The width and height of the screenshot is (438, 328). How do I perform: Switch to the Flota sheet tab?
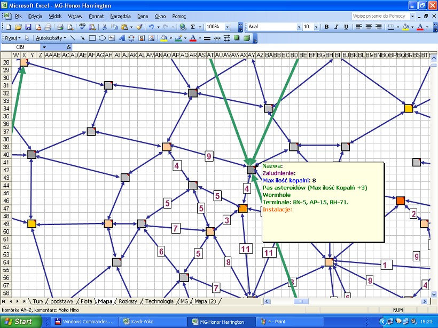(87, 301)
